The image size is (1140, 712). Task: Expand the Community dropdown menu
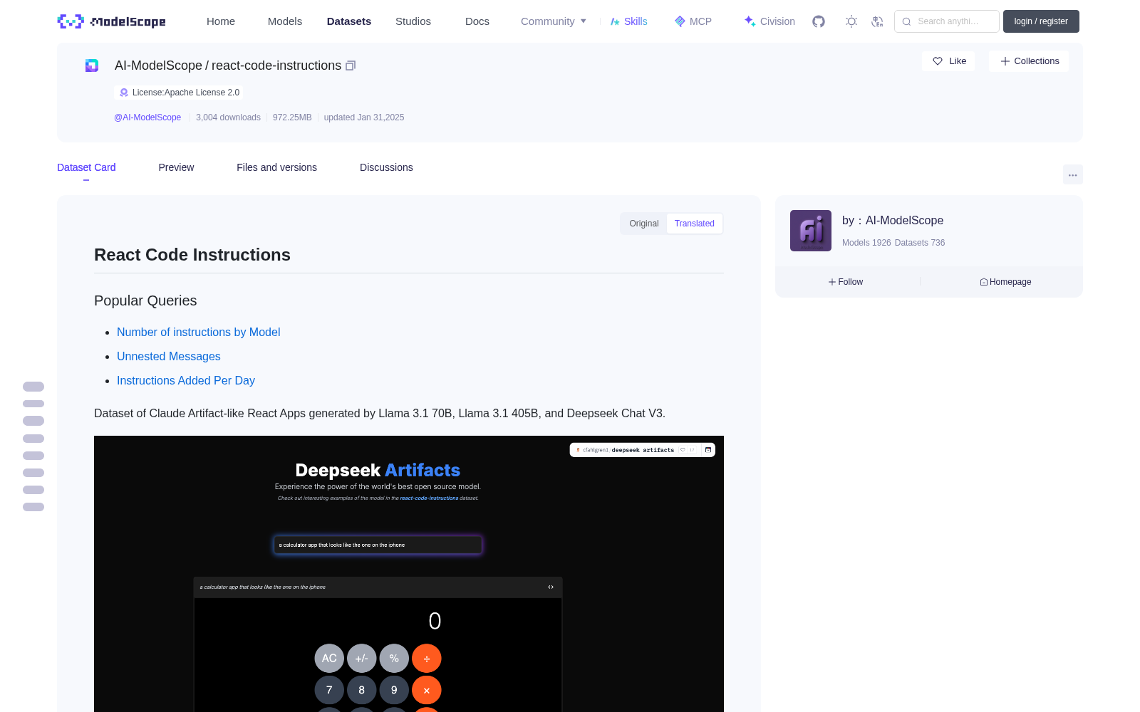[554, 21]
